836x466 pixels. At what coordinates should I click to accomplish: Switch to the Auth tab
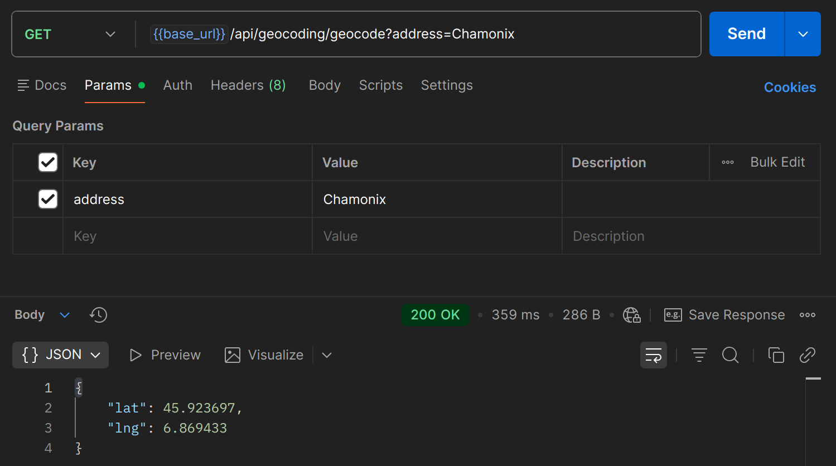[178, 85]
